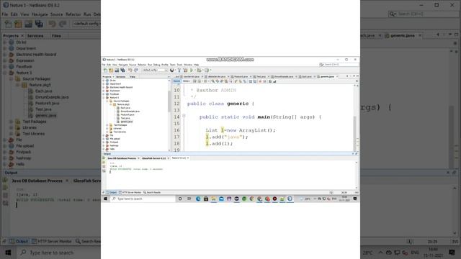Switch to Files tab in center window
This screenshot has width=461, height=259.
(x=133, y=77)
